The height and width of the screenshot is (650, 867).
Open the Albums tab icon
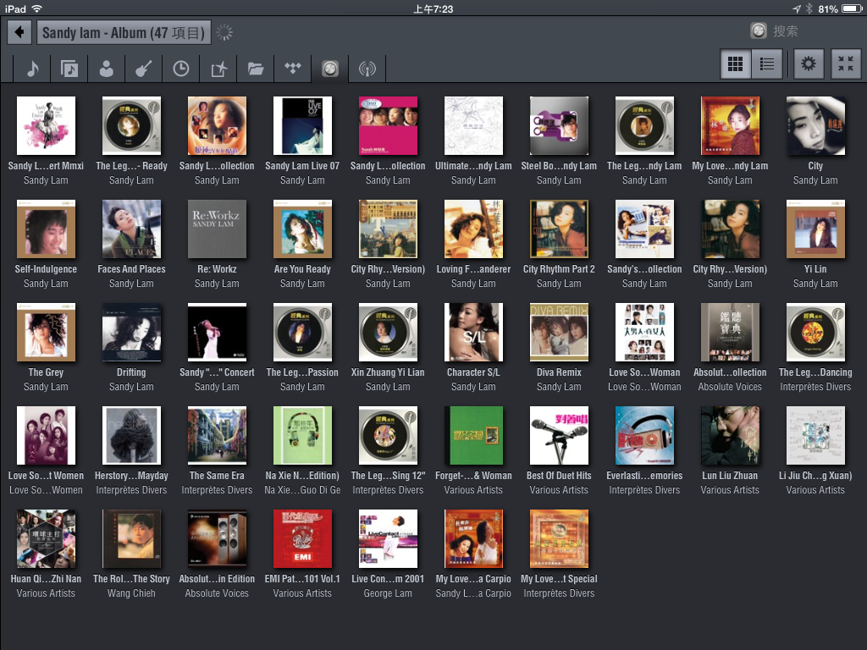(x=69, y=69)
